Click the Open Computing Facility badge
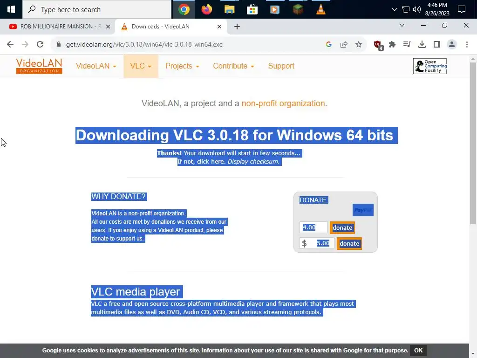The width and height of the screenshot is (477, 358). tap(430, 66)
